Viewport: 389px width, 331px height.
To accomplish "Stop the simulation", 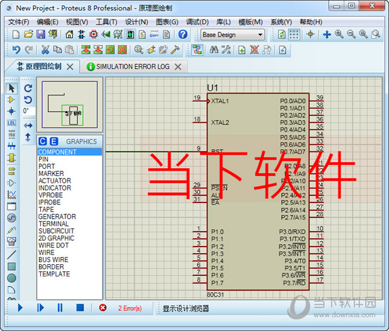I will coord(80,308).
